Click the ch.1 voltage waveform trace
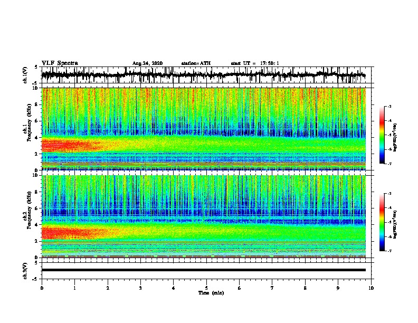The image size is (418, 323). tap(203, 75)
